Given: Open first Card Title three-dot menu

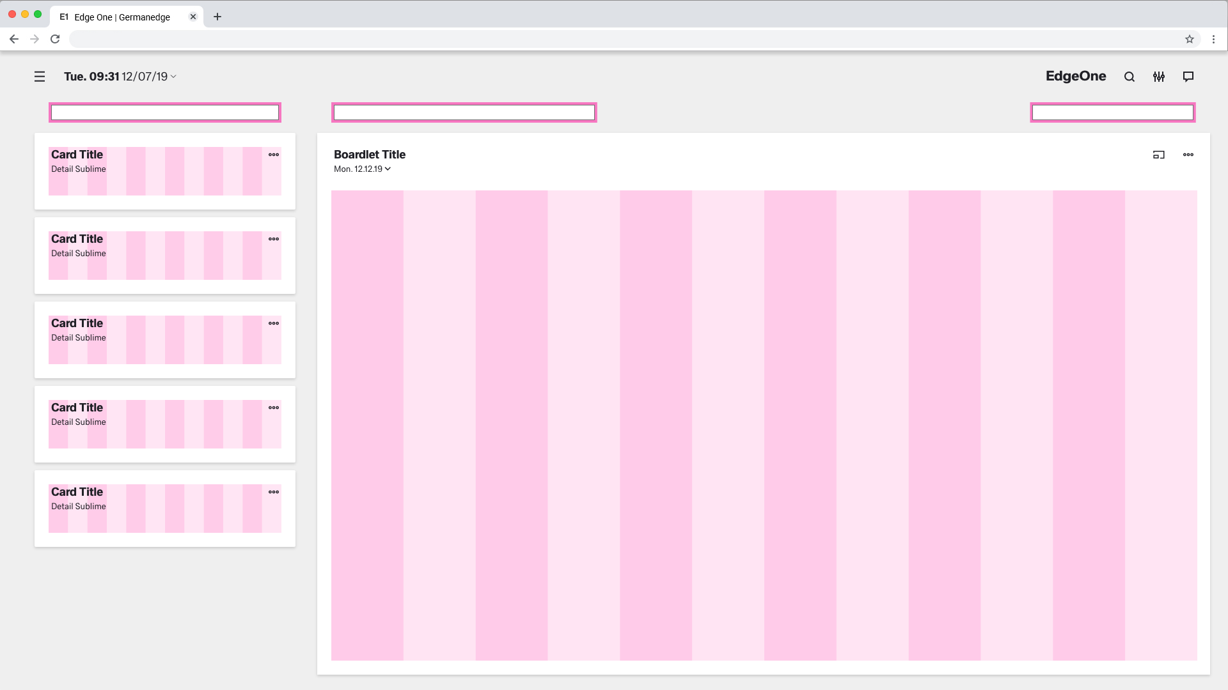Looking at the screenshot, I should (x=274, y=155).
